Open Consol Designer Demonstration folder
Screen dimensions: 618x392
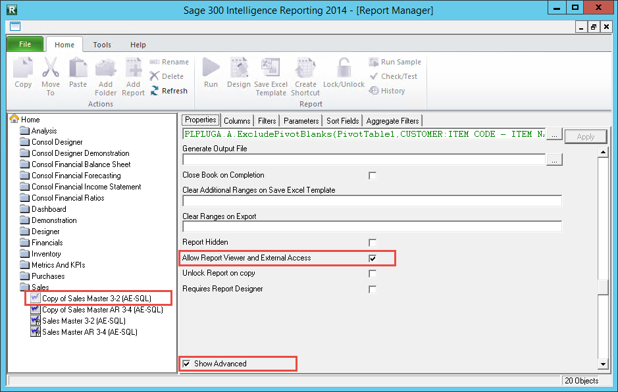75,153
